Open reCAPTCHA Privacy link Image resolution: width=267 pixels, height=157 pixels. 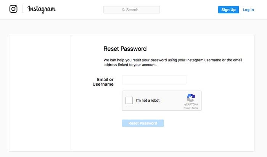[187, 108]
